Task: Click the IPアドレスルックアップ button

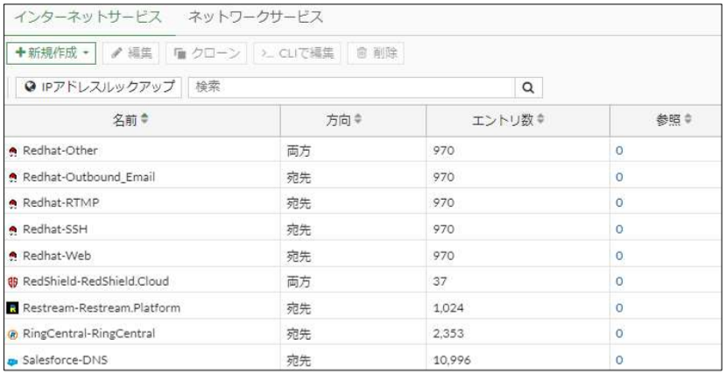Action: click(x=98, y=87)
